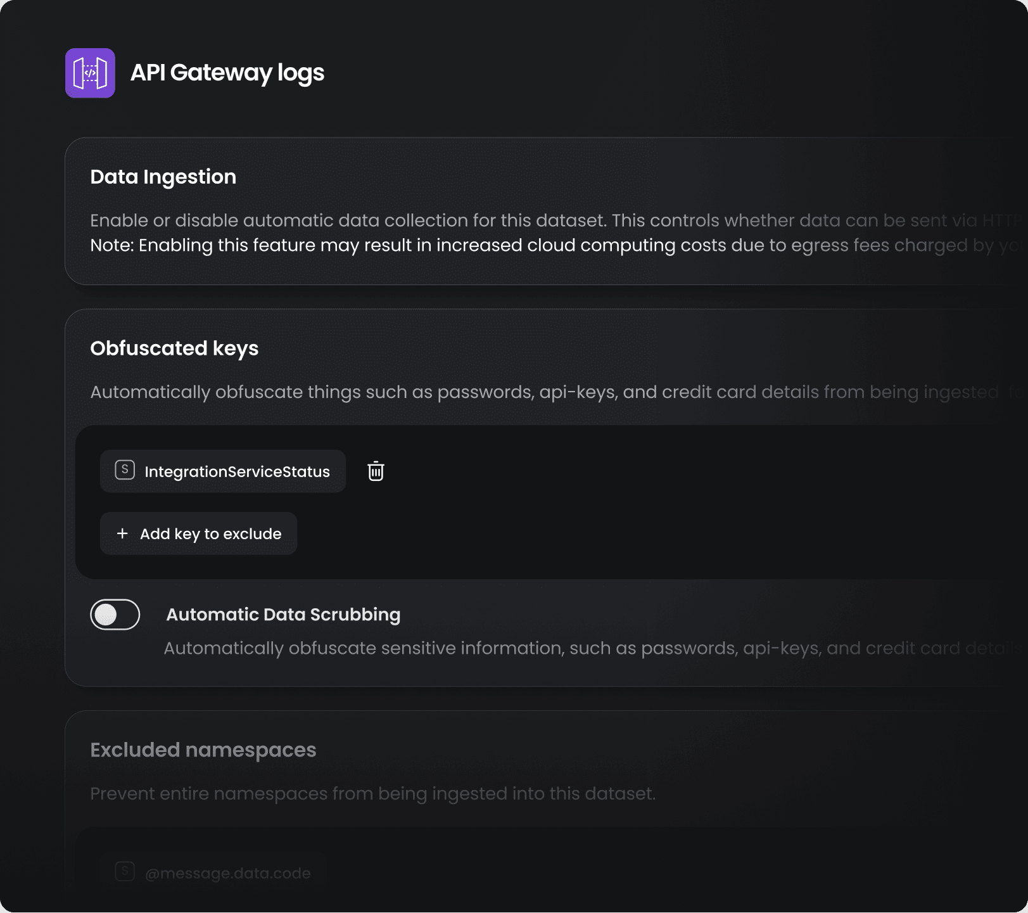Enable the Automatic Data Scrubbing toggle

pos(115,615)
